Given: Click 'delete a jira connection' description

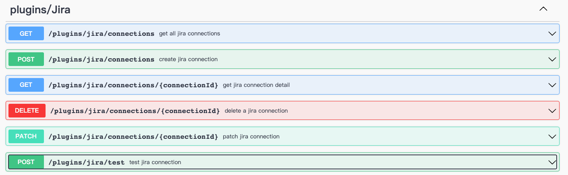Looking at the screenshot, I should click(256, 111).
